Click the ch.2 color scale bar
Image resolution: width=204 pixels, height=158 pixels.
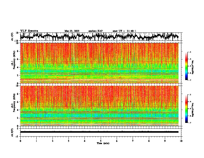pos(186,109)
